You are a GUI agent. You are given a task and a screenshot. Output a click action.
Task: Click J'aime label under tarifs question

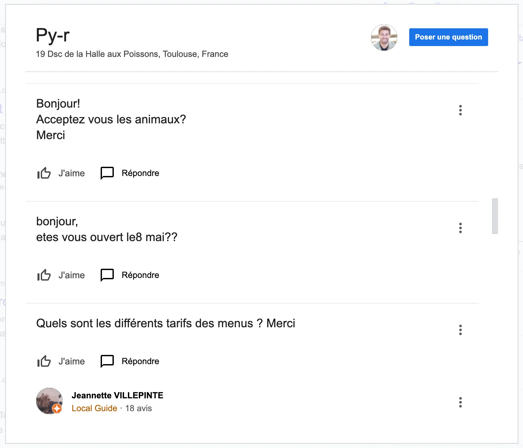pos(72,361)
